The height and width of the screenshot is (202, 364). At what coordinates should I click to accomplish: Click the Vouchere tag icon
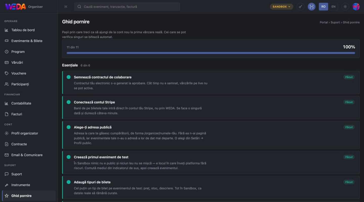pos(7,73)
